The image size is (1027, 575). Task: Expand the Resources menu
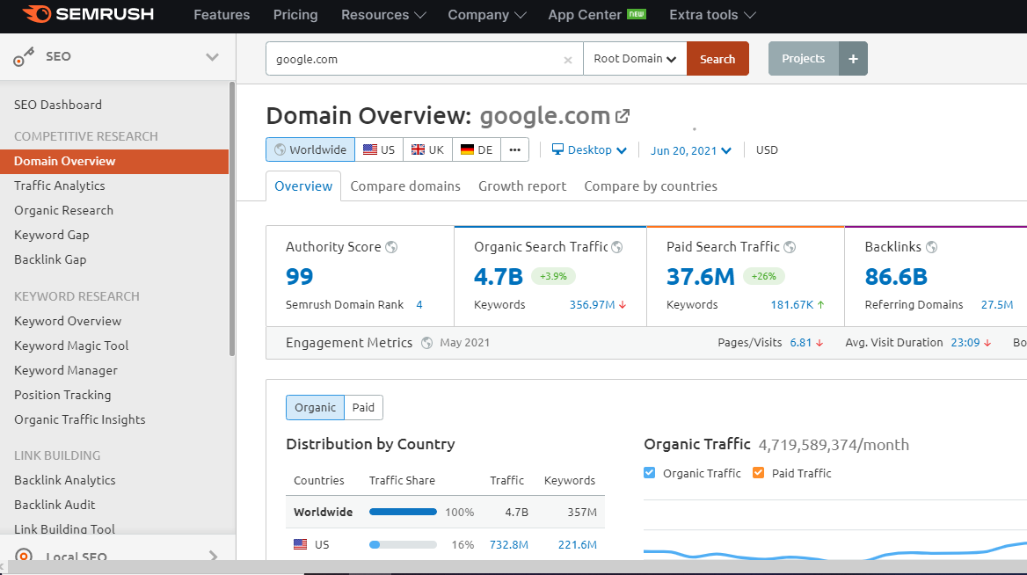pyautogui.click(x=383, y=14)
